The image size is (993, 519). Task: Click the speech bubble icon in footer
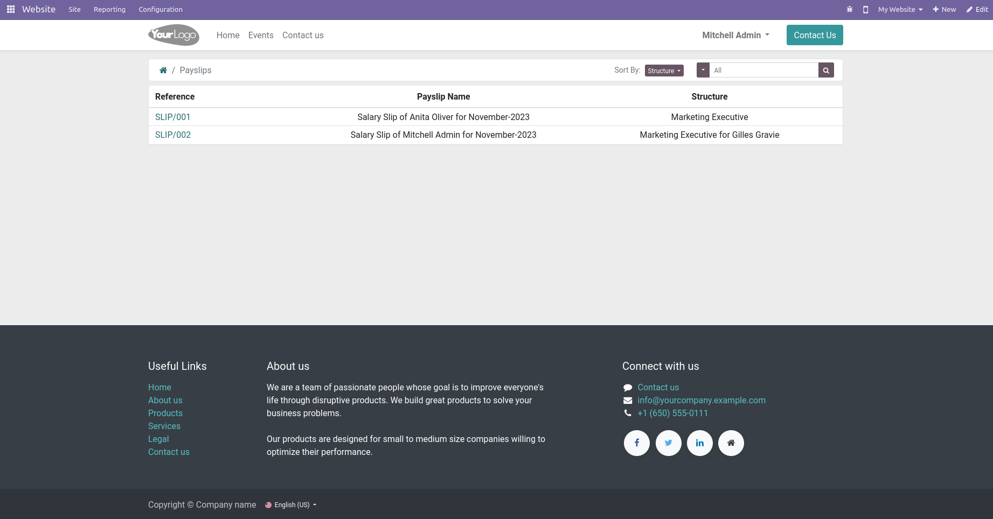[628, 388]
